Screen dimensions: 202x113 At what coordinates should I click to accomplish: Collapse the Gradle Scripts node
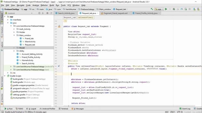click(x=5, y=76)
